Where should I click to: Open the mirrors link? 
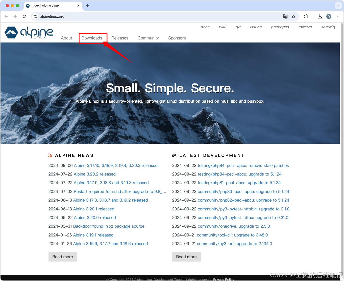click(305, 27)
